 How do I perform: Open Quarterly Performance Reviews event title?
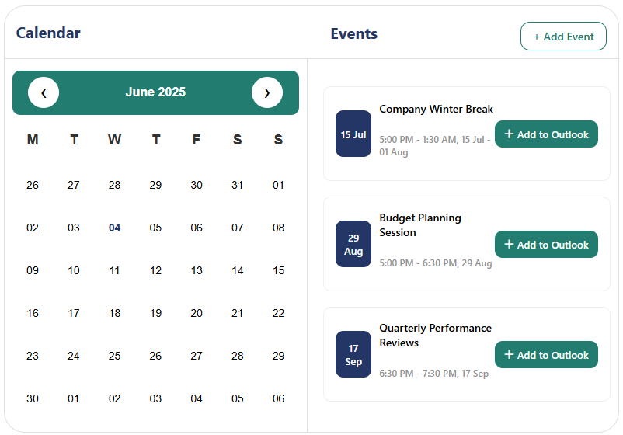pos(435,336)
